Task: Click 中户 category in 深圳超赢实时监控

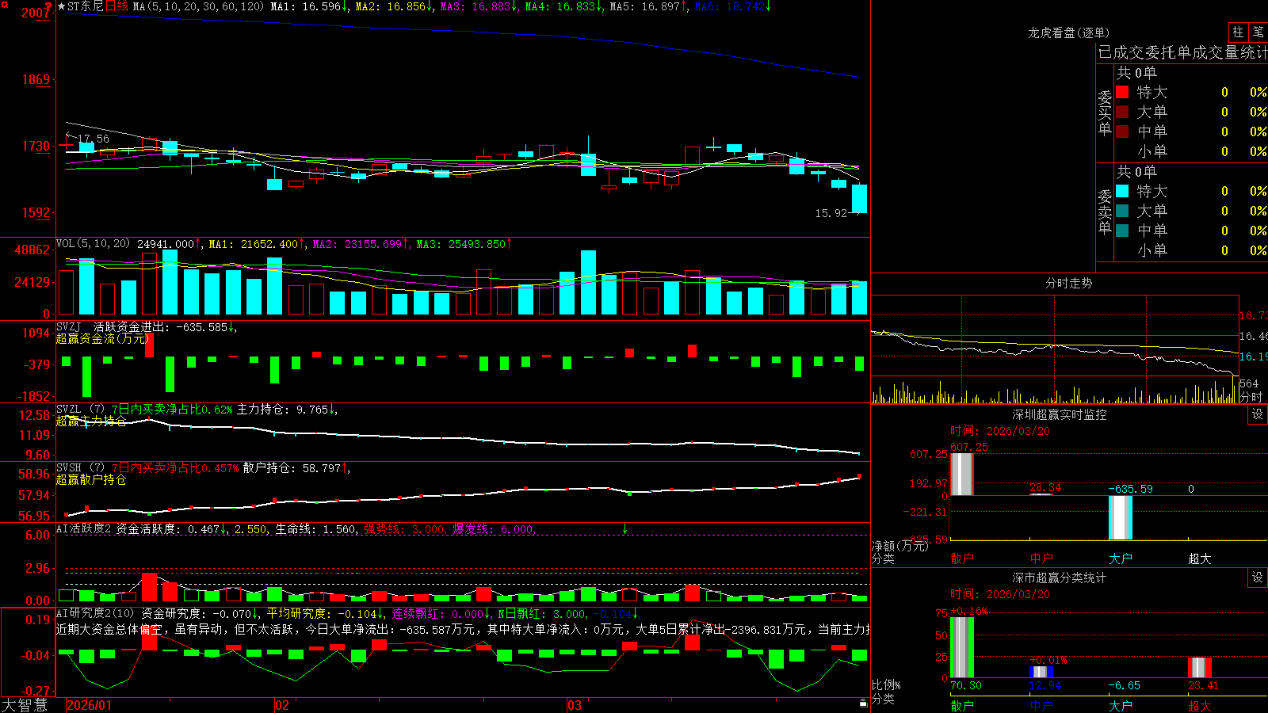Action: point(1041,559)
